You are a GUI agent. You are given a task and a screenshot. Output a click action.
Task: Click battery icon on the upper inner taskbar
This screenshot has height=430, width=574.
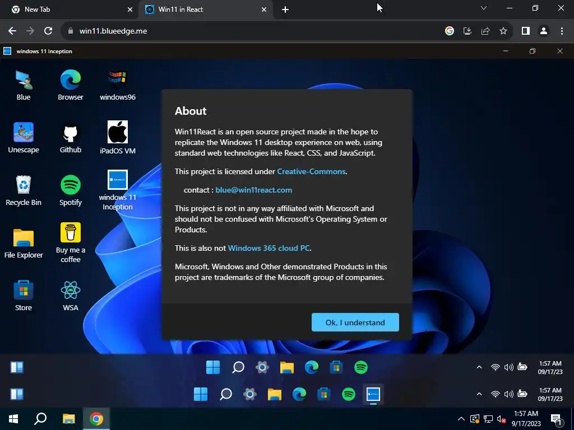coord(522,367)
